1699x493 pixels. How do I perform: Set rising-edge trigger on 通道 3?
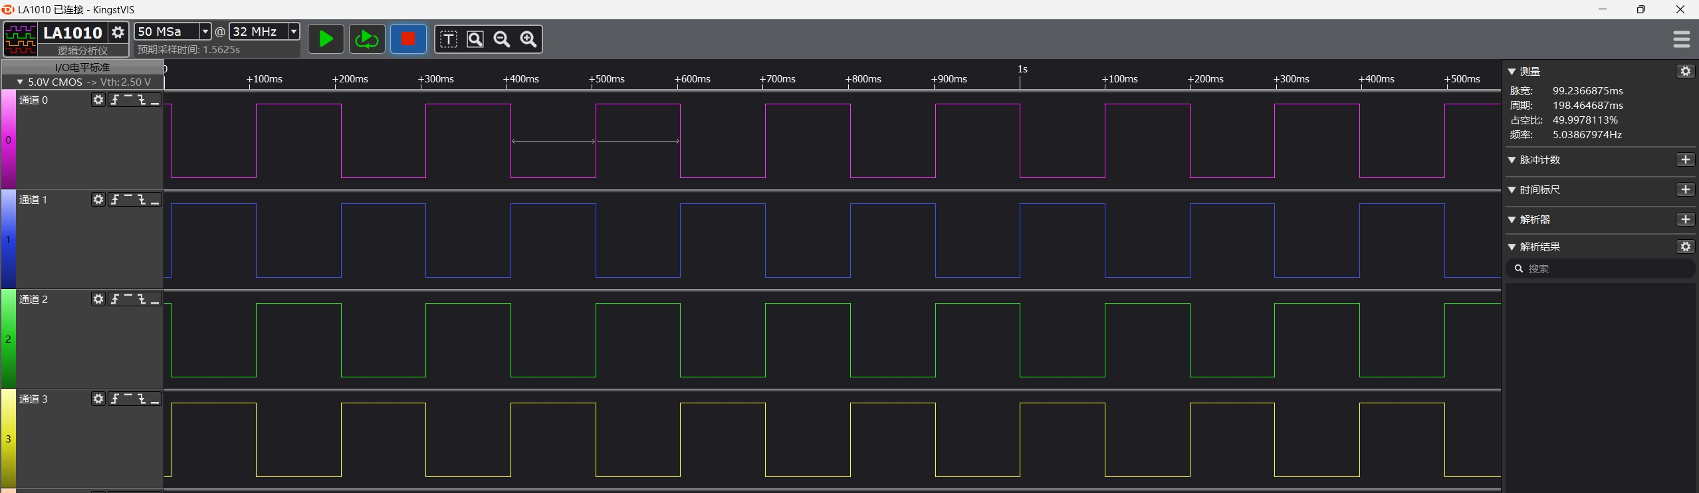click(115, 399)
